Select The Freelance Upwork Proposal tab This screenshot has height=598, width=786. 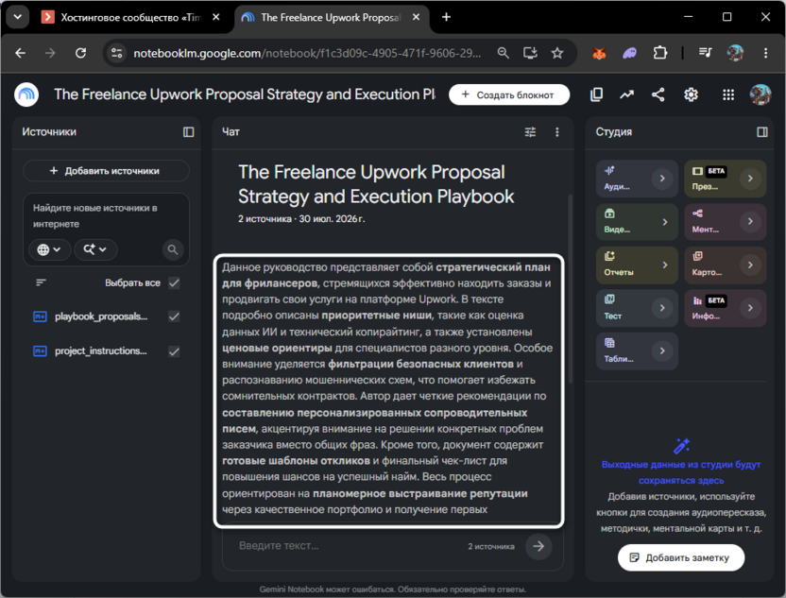[x=331, y=18]
